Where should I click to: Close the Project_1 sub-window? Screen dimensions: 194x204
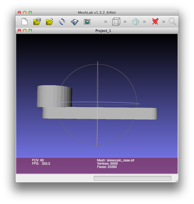point(19,31)
